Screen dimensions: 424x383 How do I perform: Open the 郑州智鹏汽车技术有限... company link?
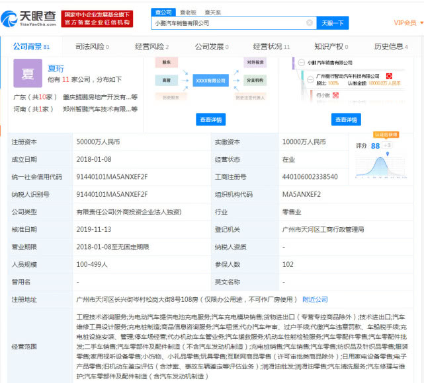point(100,109)
